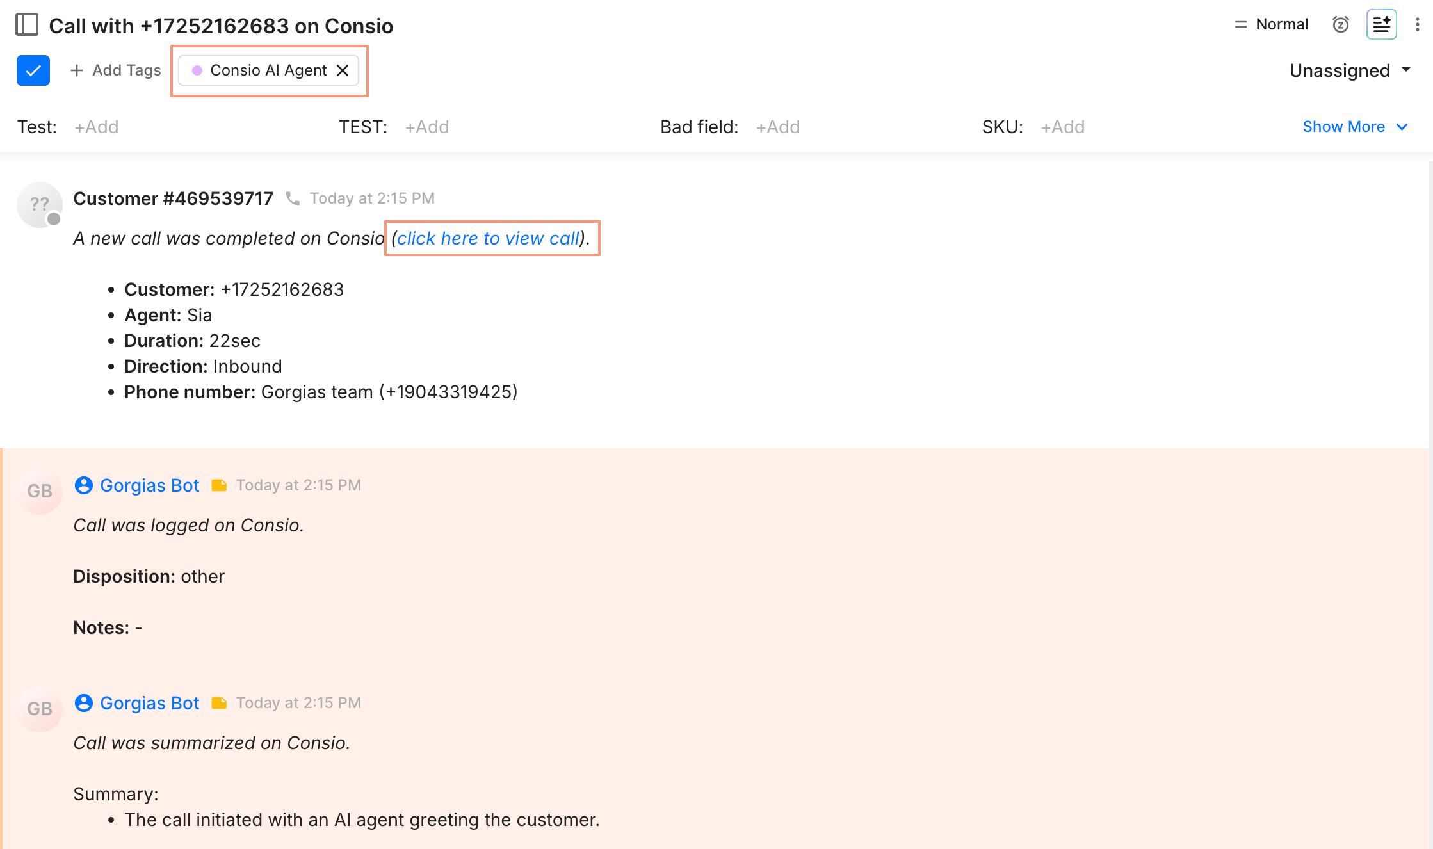The height and width of the screenshot is (849, 1433).
Task: Add a value to the SKU field
Action: pyautogui.click(x=1062, y=127)
